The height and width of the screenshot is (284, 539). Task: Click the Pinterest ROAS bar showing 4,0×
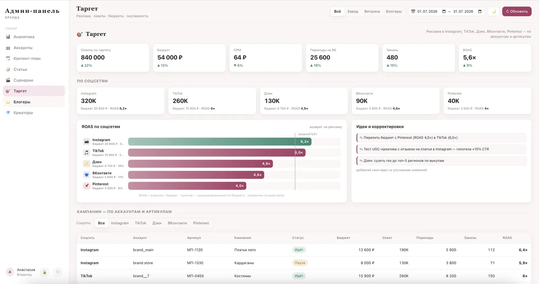tap(187, 186)
